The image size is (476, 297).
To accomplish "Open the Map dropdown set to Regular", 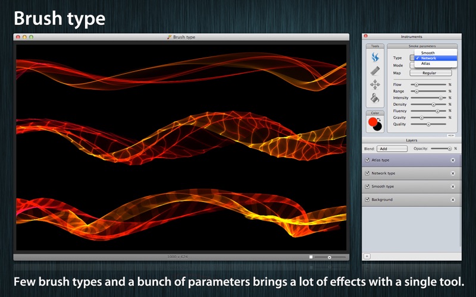I will click(429, 73).
